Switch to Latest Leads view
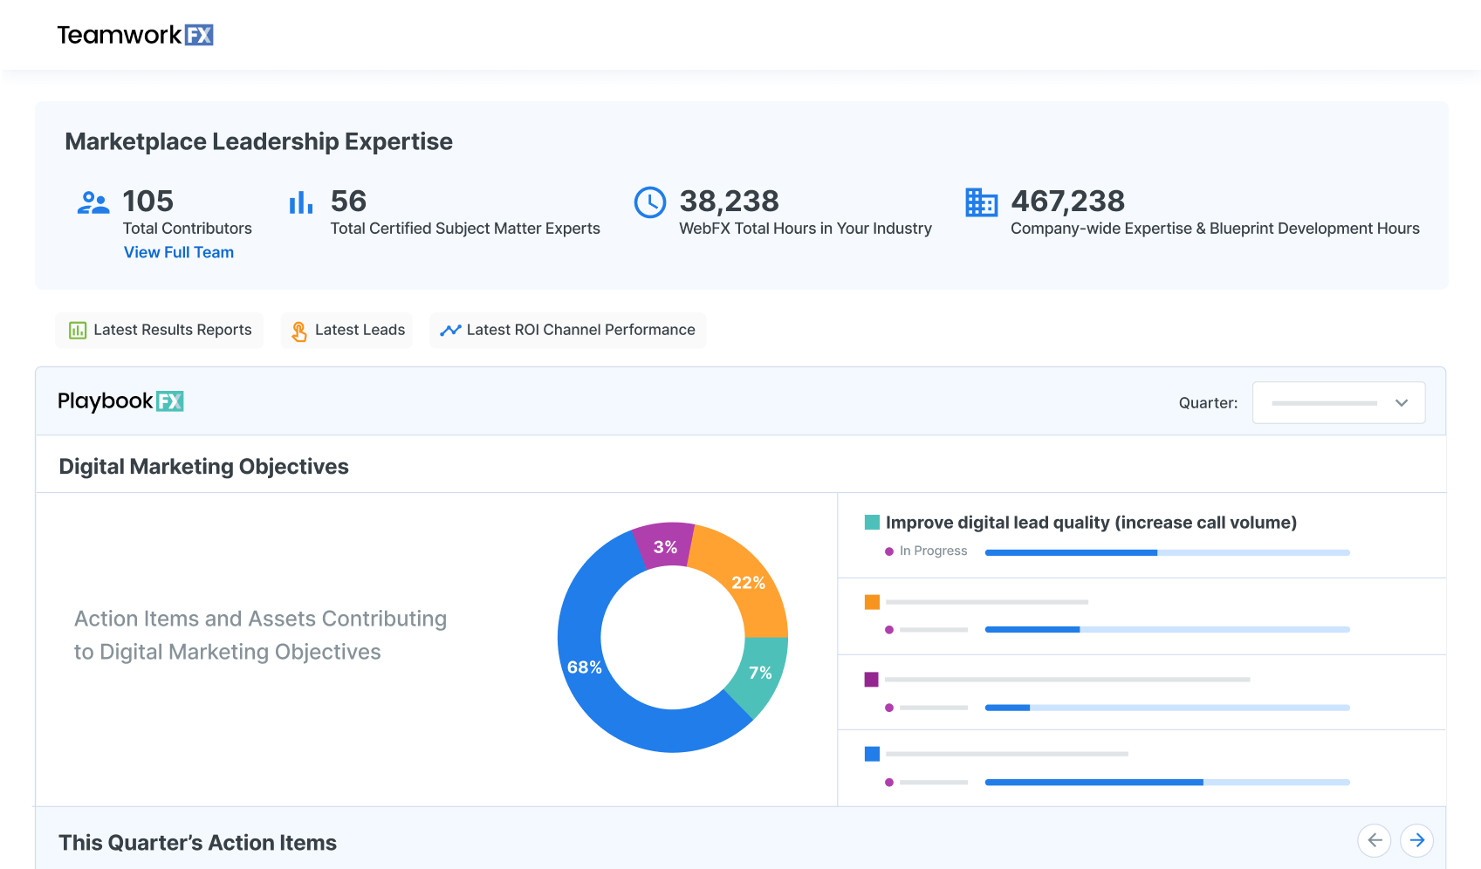This screenshot has height=869, width=1481. tap(346, 330)
